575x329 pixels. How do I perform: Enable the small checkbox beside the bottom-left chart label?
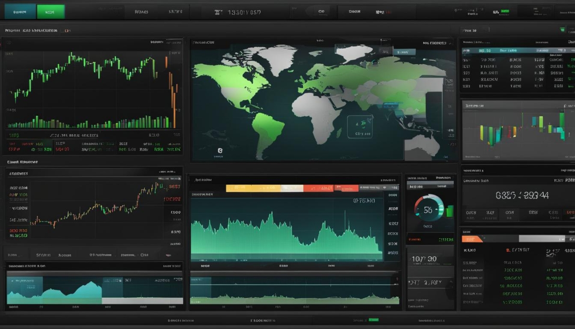141,255
